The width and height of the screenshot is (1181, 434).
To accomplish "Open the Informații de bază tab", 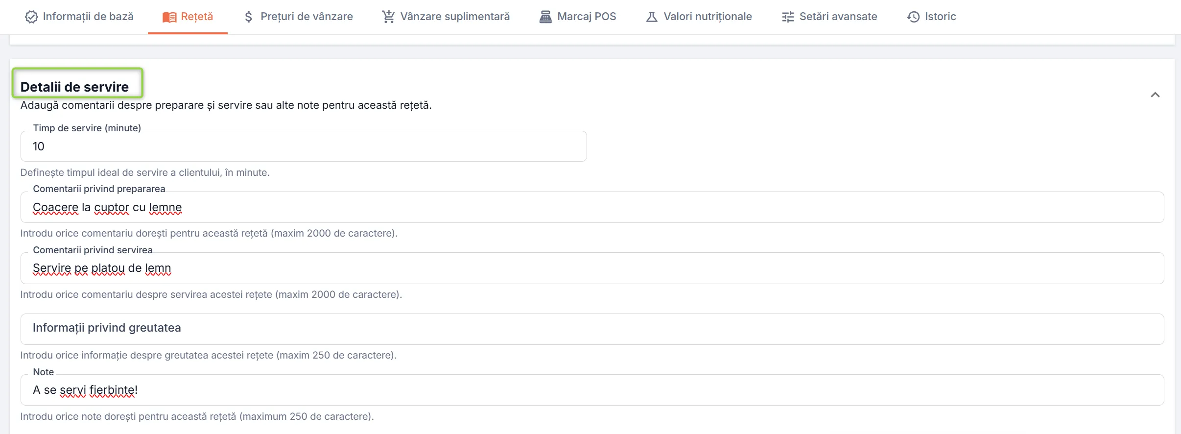I will click(79, 17).
